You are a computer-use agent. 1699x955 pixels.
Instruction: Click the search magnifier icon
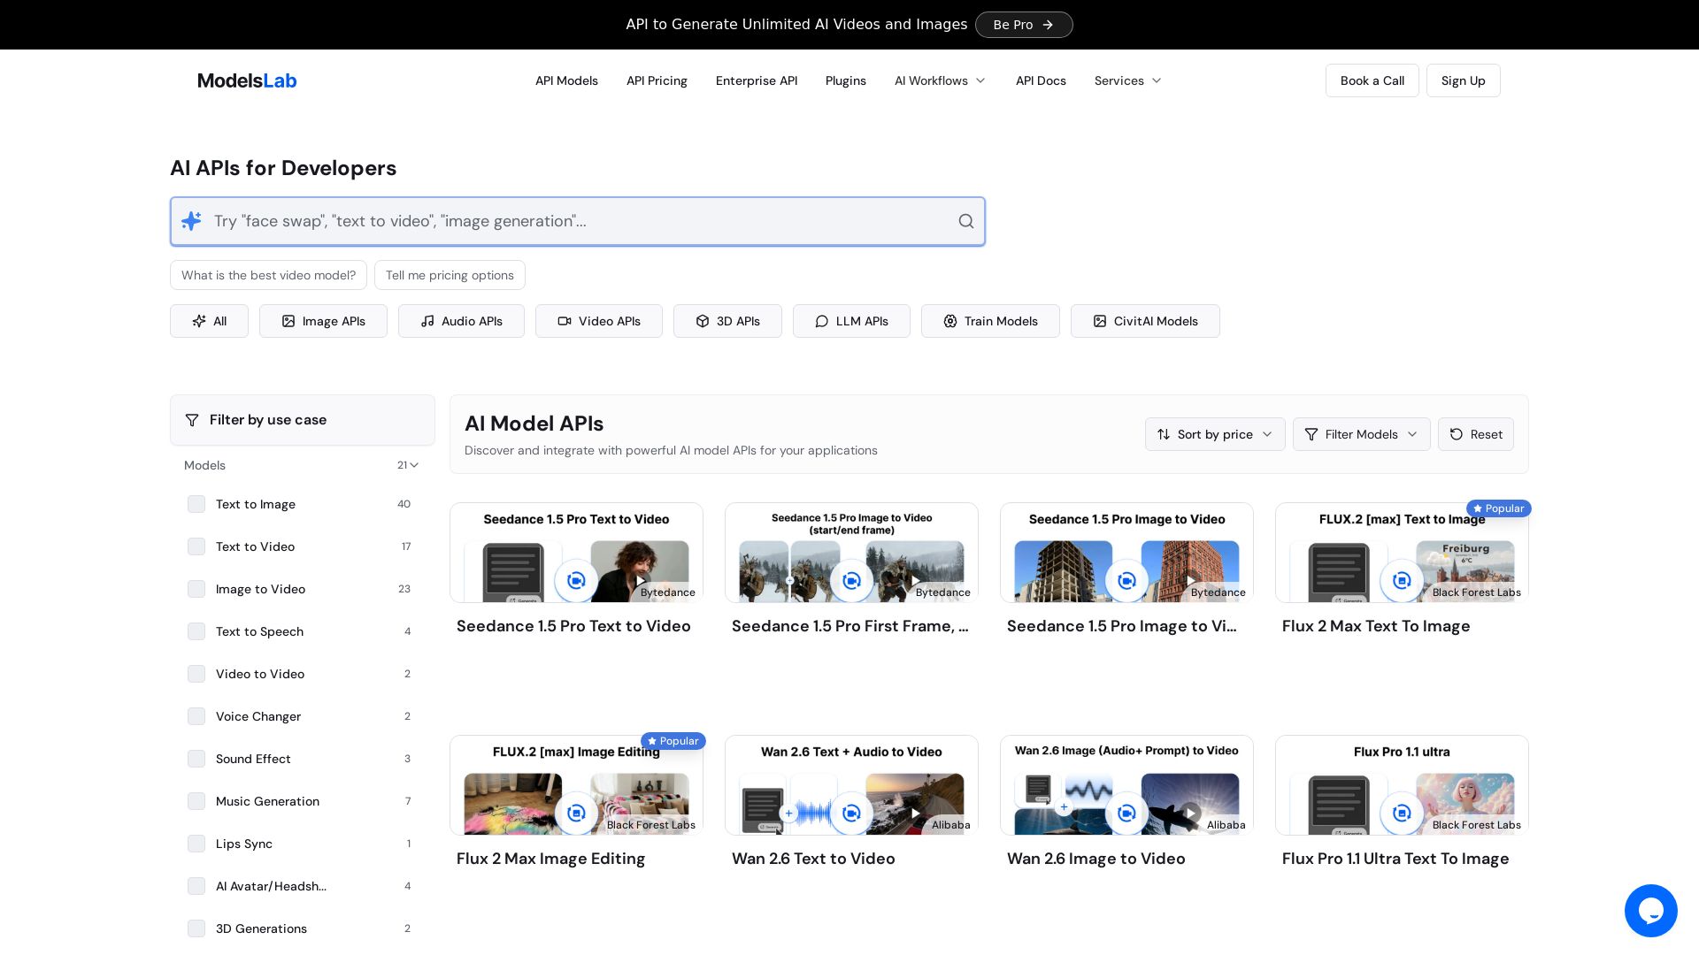(x=965, y=221)
